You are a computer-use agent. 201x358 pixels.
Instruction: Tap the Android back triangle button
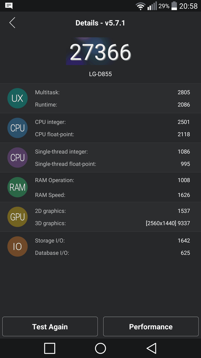(151, 348)
